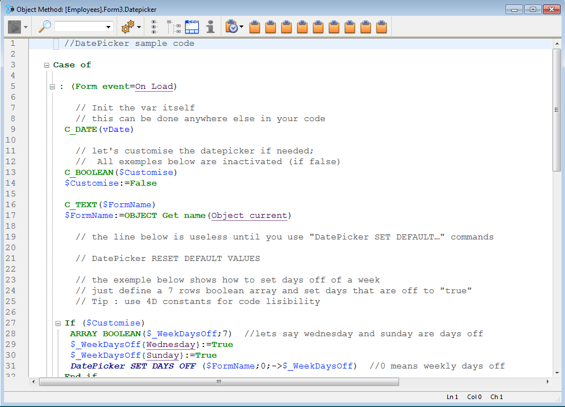Open the search field dropdown list
This screenshot has height=407, width=565.
[x=109, y=27]
